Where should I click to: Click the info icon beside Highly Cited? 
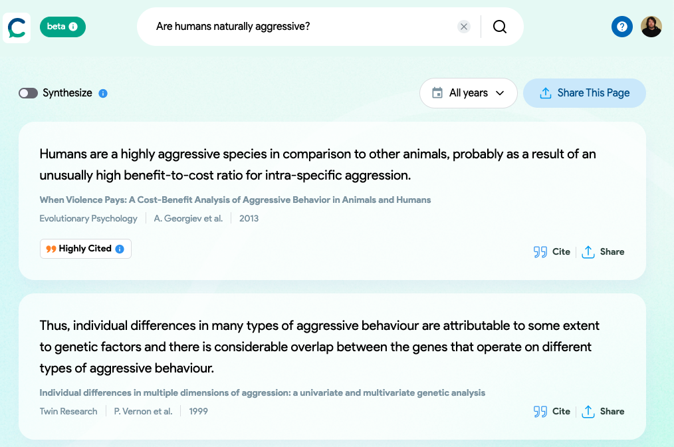pos(119,248)
